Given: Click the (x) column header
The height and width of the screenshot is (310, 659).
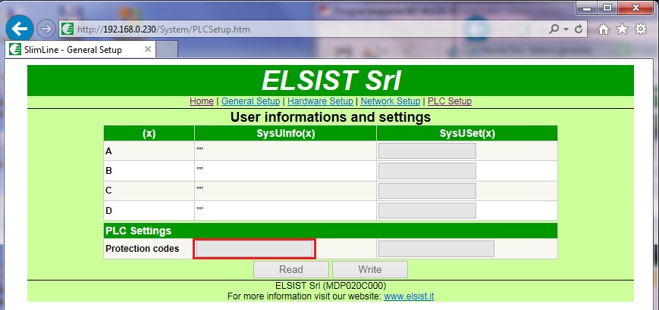Looking at the screenshot, I should pos(149,134).
